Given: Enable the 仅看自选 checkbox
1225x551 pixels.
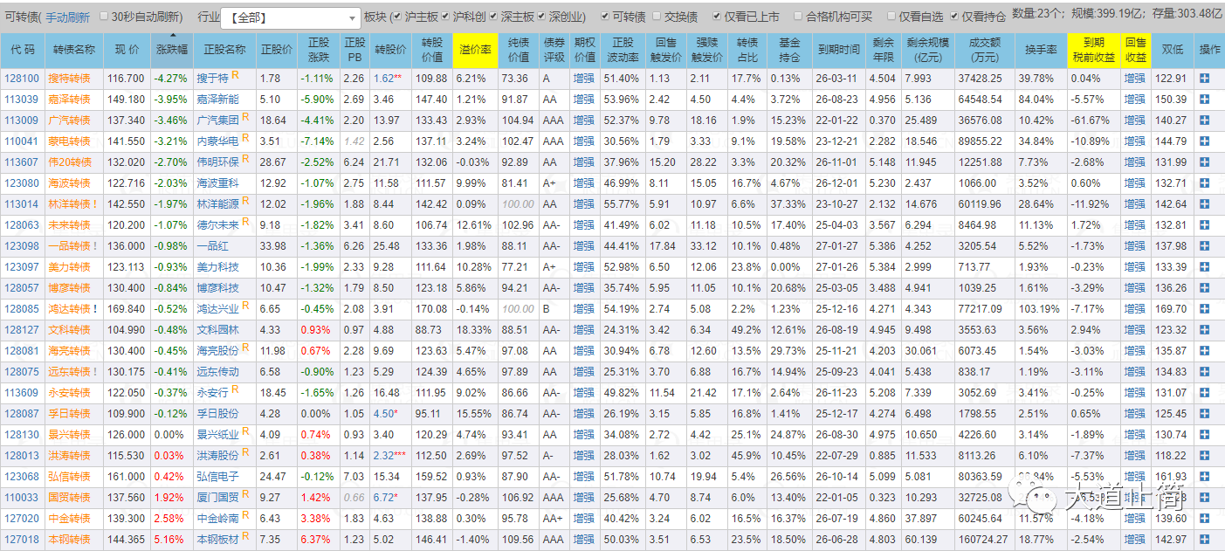Looking at the screenshot, I should (x=891, y=17).
